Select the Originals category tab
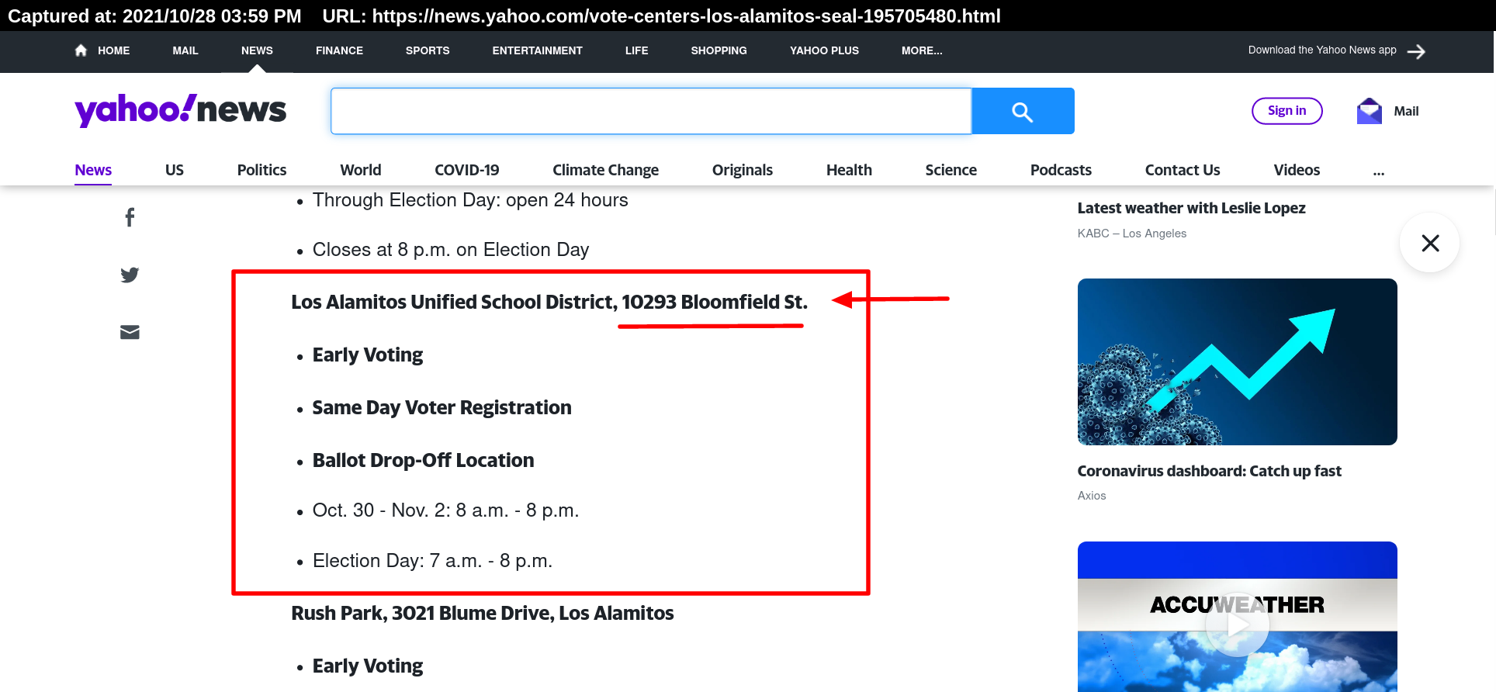The image size is (1496, 692). click(743, 170)
